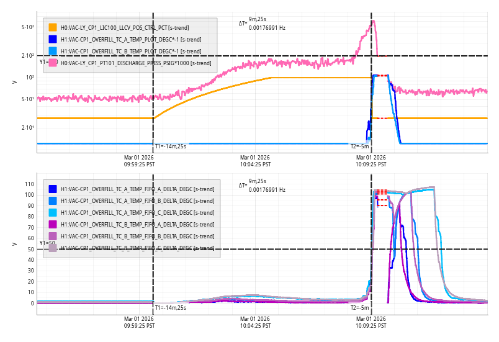Screen dimensions: 499x342
Task: Click the orange LIC100_LLCV_POS_CTRL_PCT legend swatch
Action: click(53, 28)
